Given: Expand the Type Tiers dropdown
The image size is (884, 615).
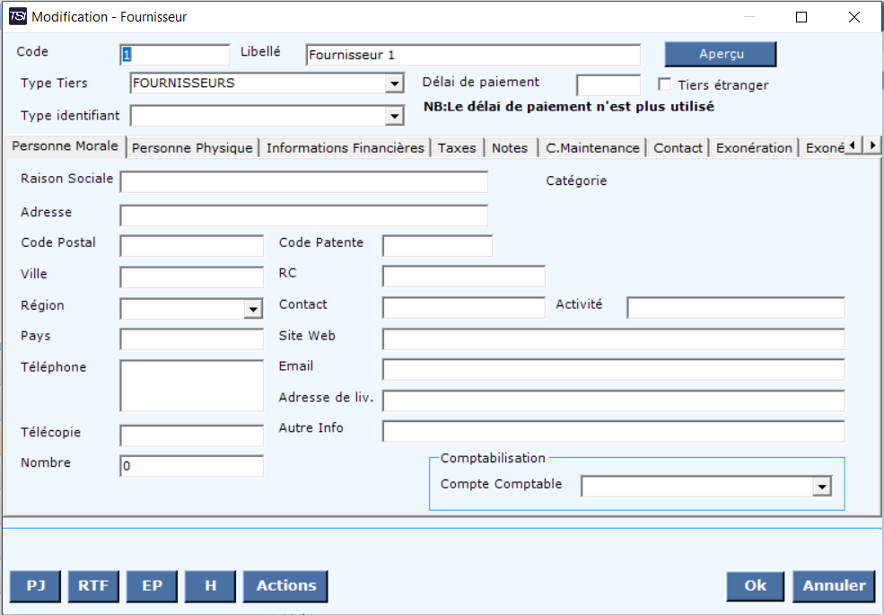Looking at the screenshot, I should pos(394,84).
